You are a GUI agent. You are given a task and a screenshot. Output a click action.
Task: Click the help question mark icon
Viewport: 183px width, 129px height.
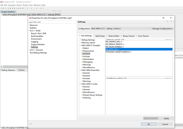pyautogui.click(x=30, y=124)
